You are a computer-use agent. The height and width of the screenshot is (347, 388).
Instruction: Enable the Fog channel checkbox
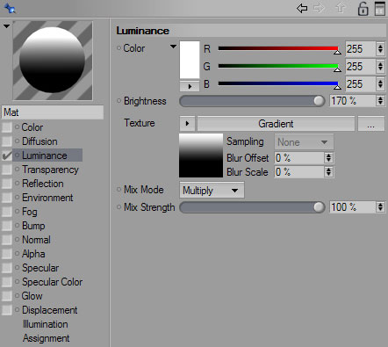(x=7, y=212)
